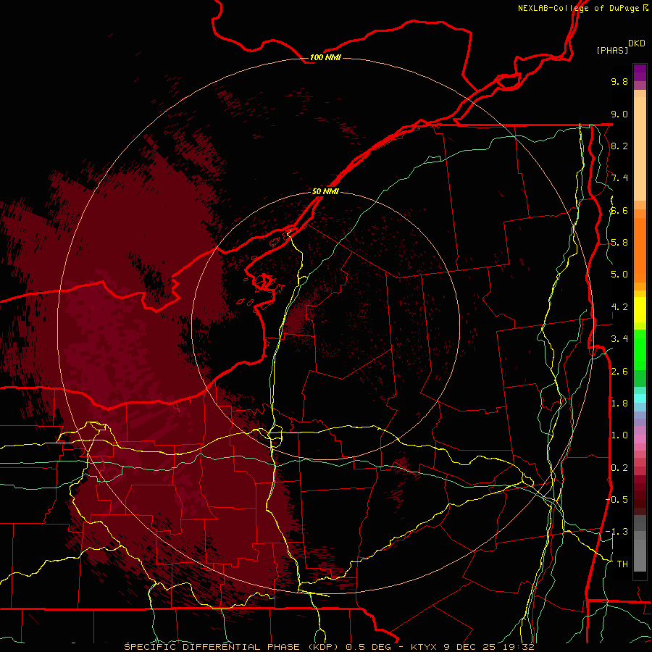Click the 6.6 scale value

619,210
